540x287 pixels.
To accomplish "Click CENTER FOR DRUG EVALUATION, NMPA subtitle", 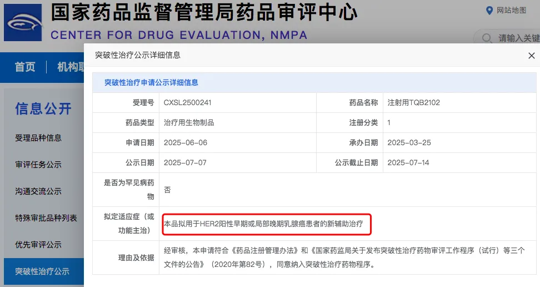I will [179, 35].
